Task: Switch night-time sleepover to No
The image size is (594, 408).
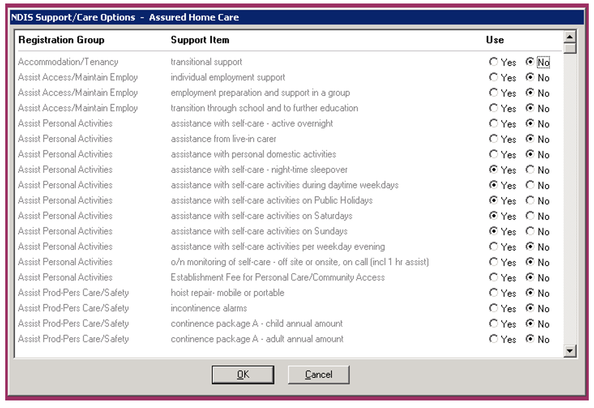Action: pos(530,169)
